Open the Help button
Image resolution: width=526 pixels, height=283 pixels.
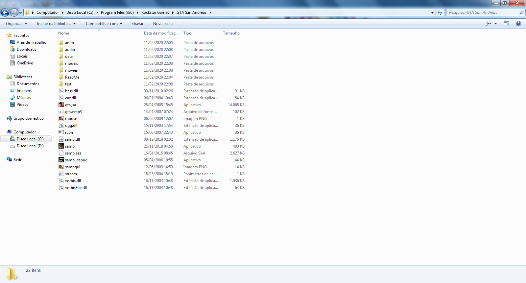pyautogui.click(x=518, y=24)
